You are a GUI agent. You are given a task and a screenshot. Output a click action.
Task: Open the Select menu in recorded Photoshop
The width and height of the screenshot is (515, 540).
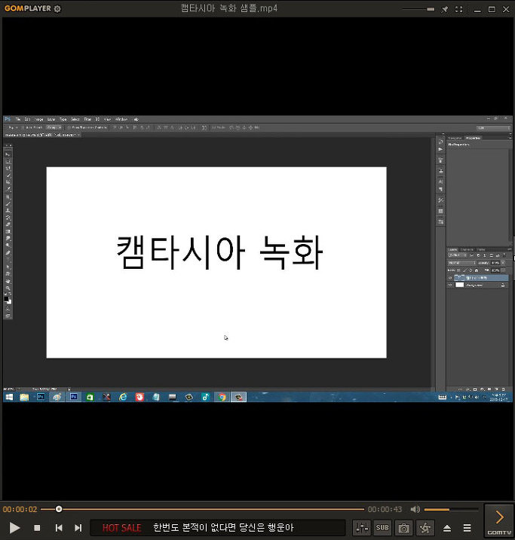pyautogui.click(x=75, y=119)
